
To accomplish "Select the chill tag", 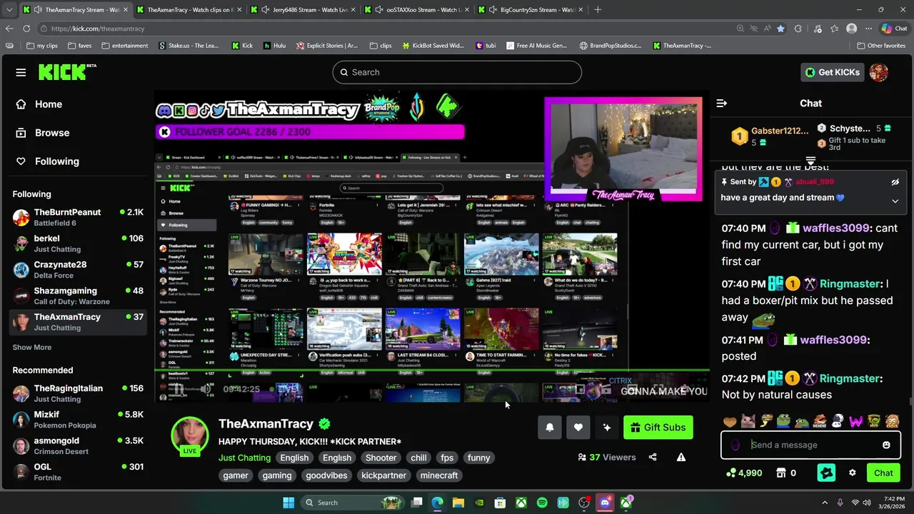I will pyautogui.click(x=418, y=458).
